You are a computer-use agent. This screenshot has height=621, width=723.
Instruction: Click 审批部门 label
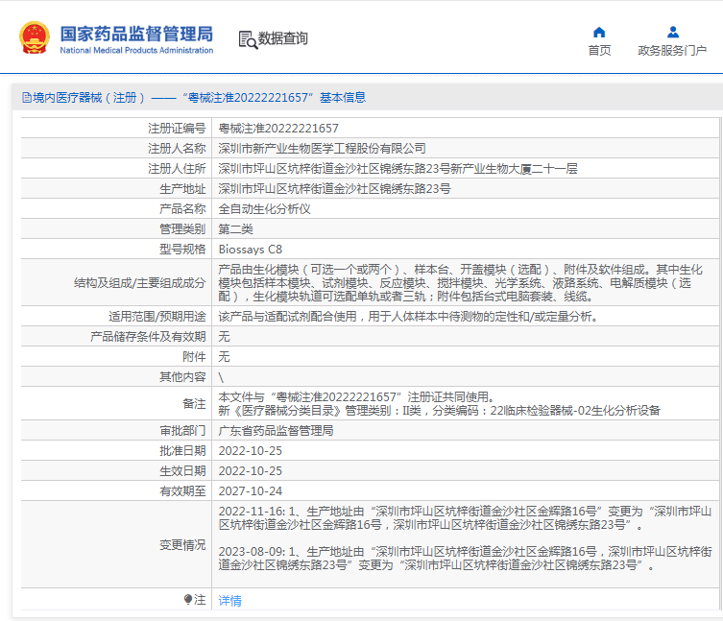click(x=182, y=431)
